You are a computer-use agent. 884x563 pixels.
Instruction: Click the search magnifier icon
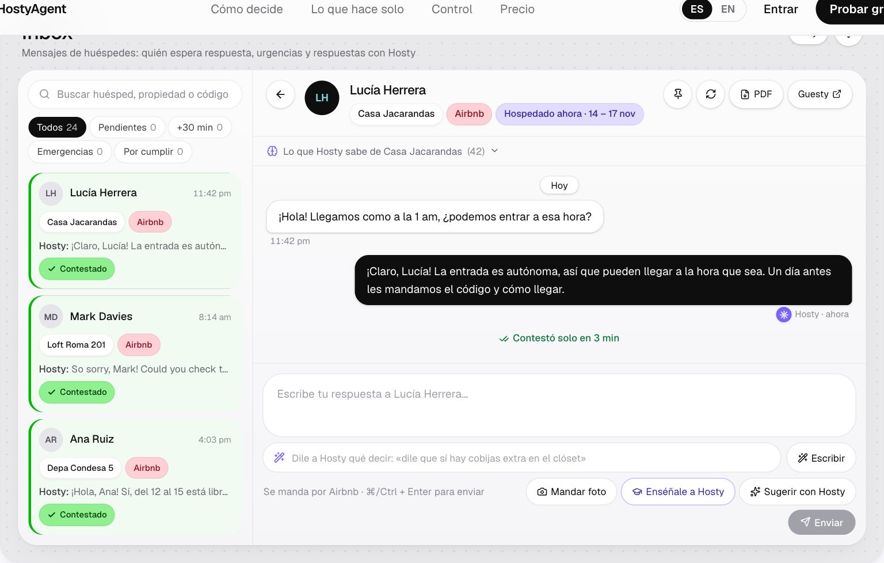coord(44,94)
